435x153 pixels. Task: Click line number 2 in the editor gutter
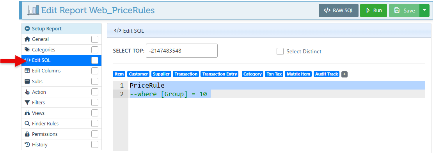122,94
